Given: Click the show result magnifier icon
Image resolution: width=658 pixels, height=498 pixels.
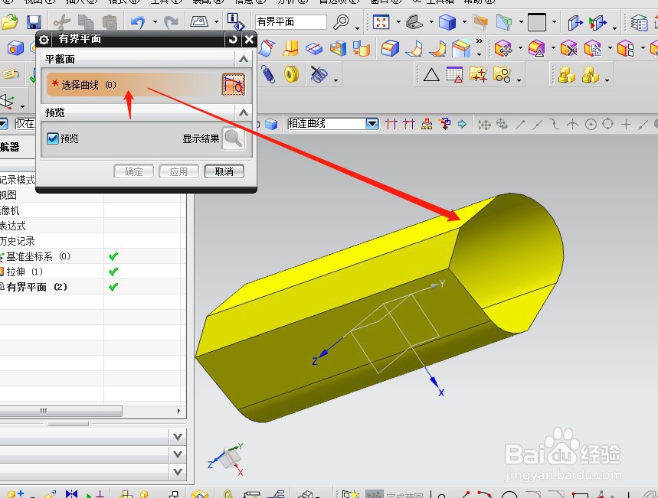Looking at the screenshot, I should (233, 138).
